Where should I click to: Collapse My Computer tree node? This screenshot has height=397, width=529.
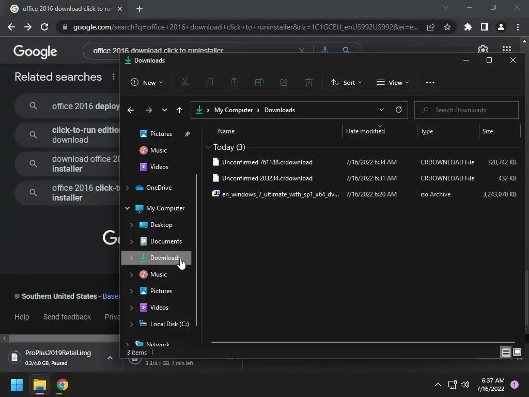[128, 208]
